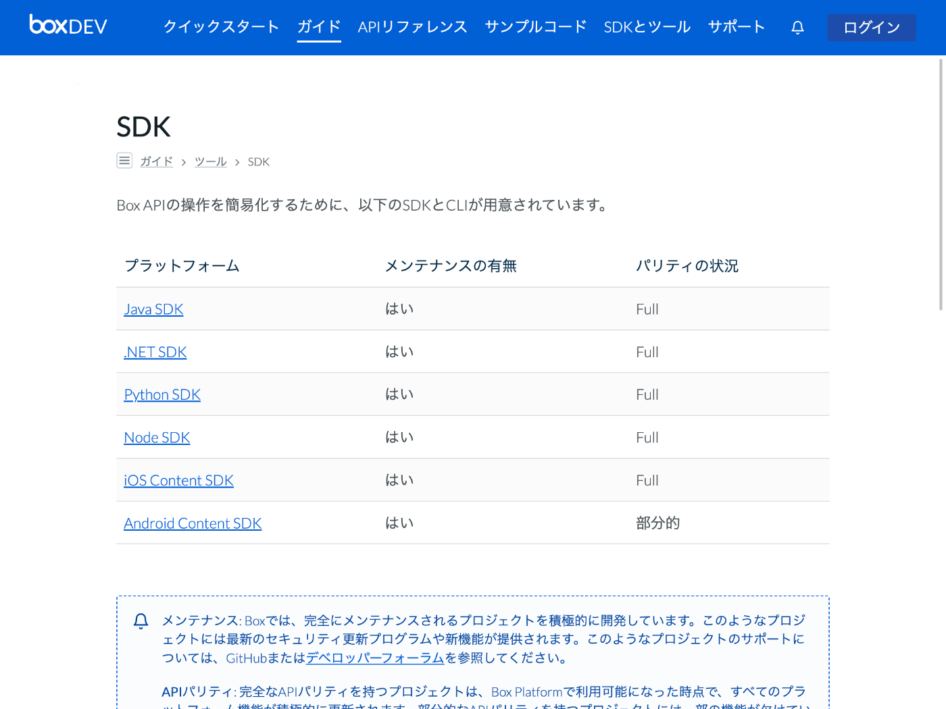Toggle the sidebar menu icon beside breadcrumbs

[124, 161]
